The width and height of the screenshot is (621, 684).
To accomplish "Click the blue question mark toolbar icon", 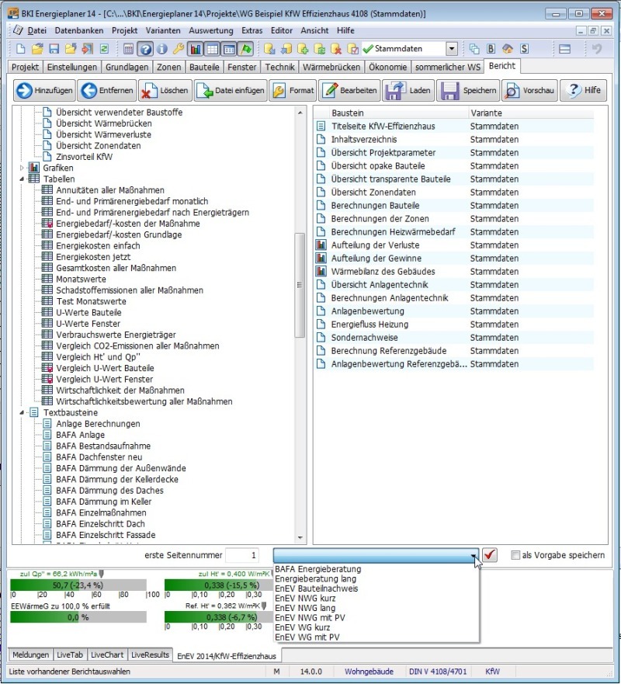I will [145, 49].
